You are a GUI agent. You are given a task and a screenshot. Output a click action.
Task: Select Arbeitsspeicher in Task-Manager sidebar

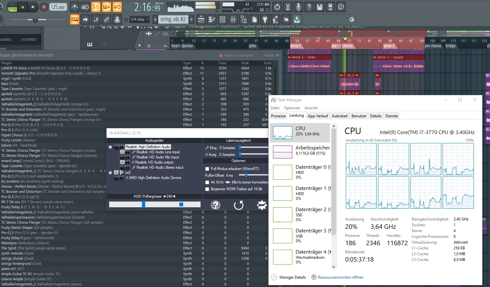(x=300, y=152)
